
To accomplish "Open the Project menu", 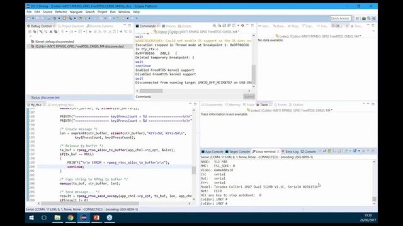I will tap(102, 12).
